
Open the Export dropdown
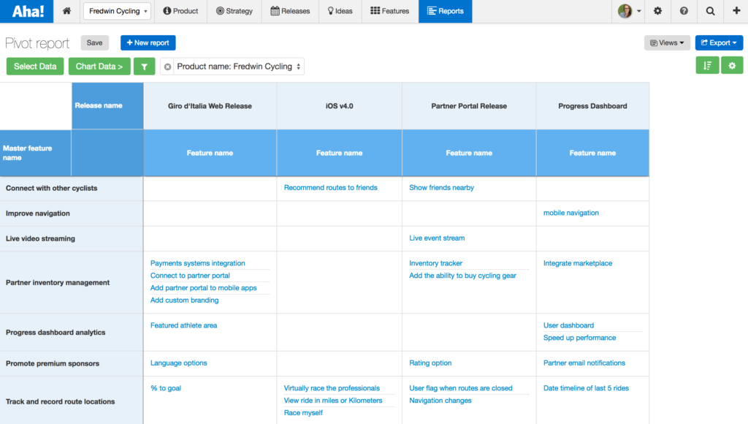[718, 42]
